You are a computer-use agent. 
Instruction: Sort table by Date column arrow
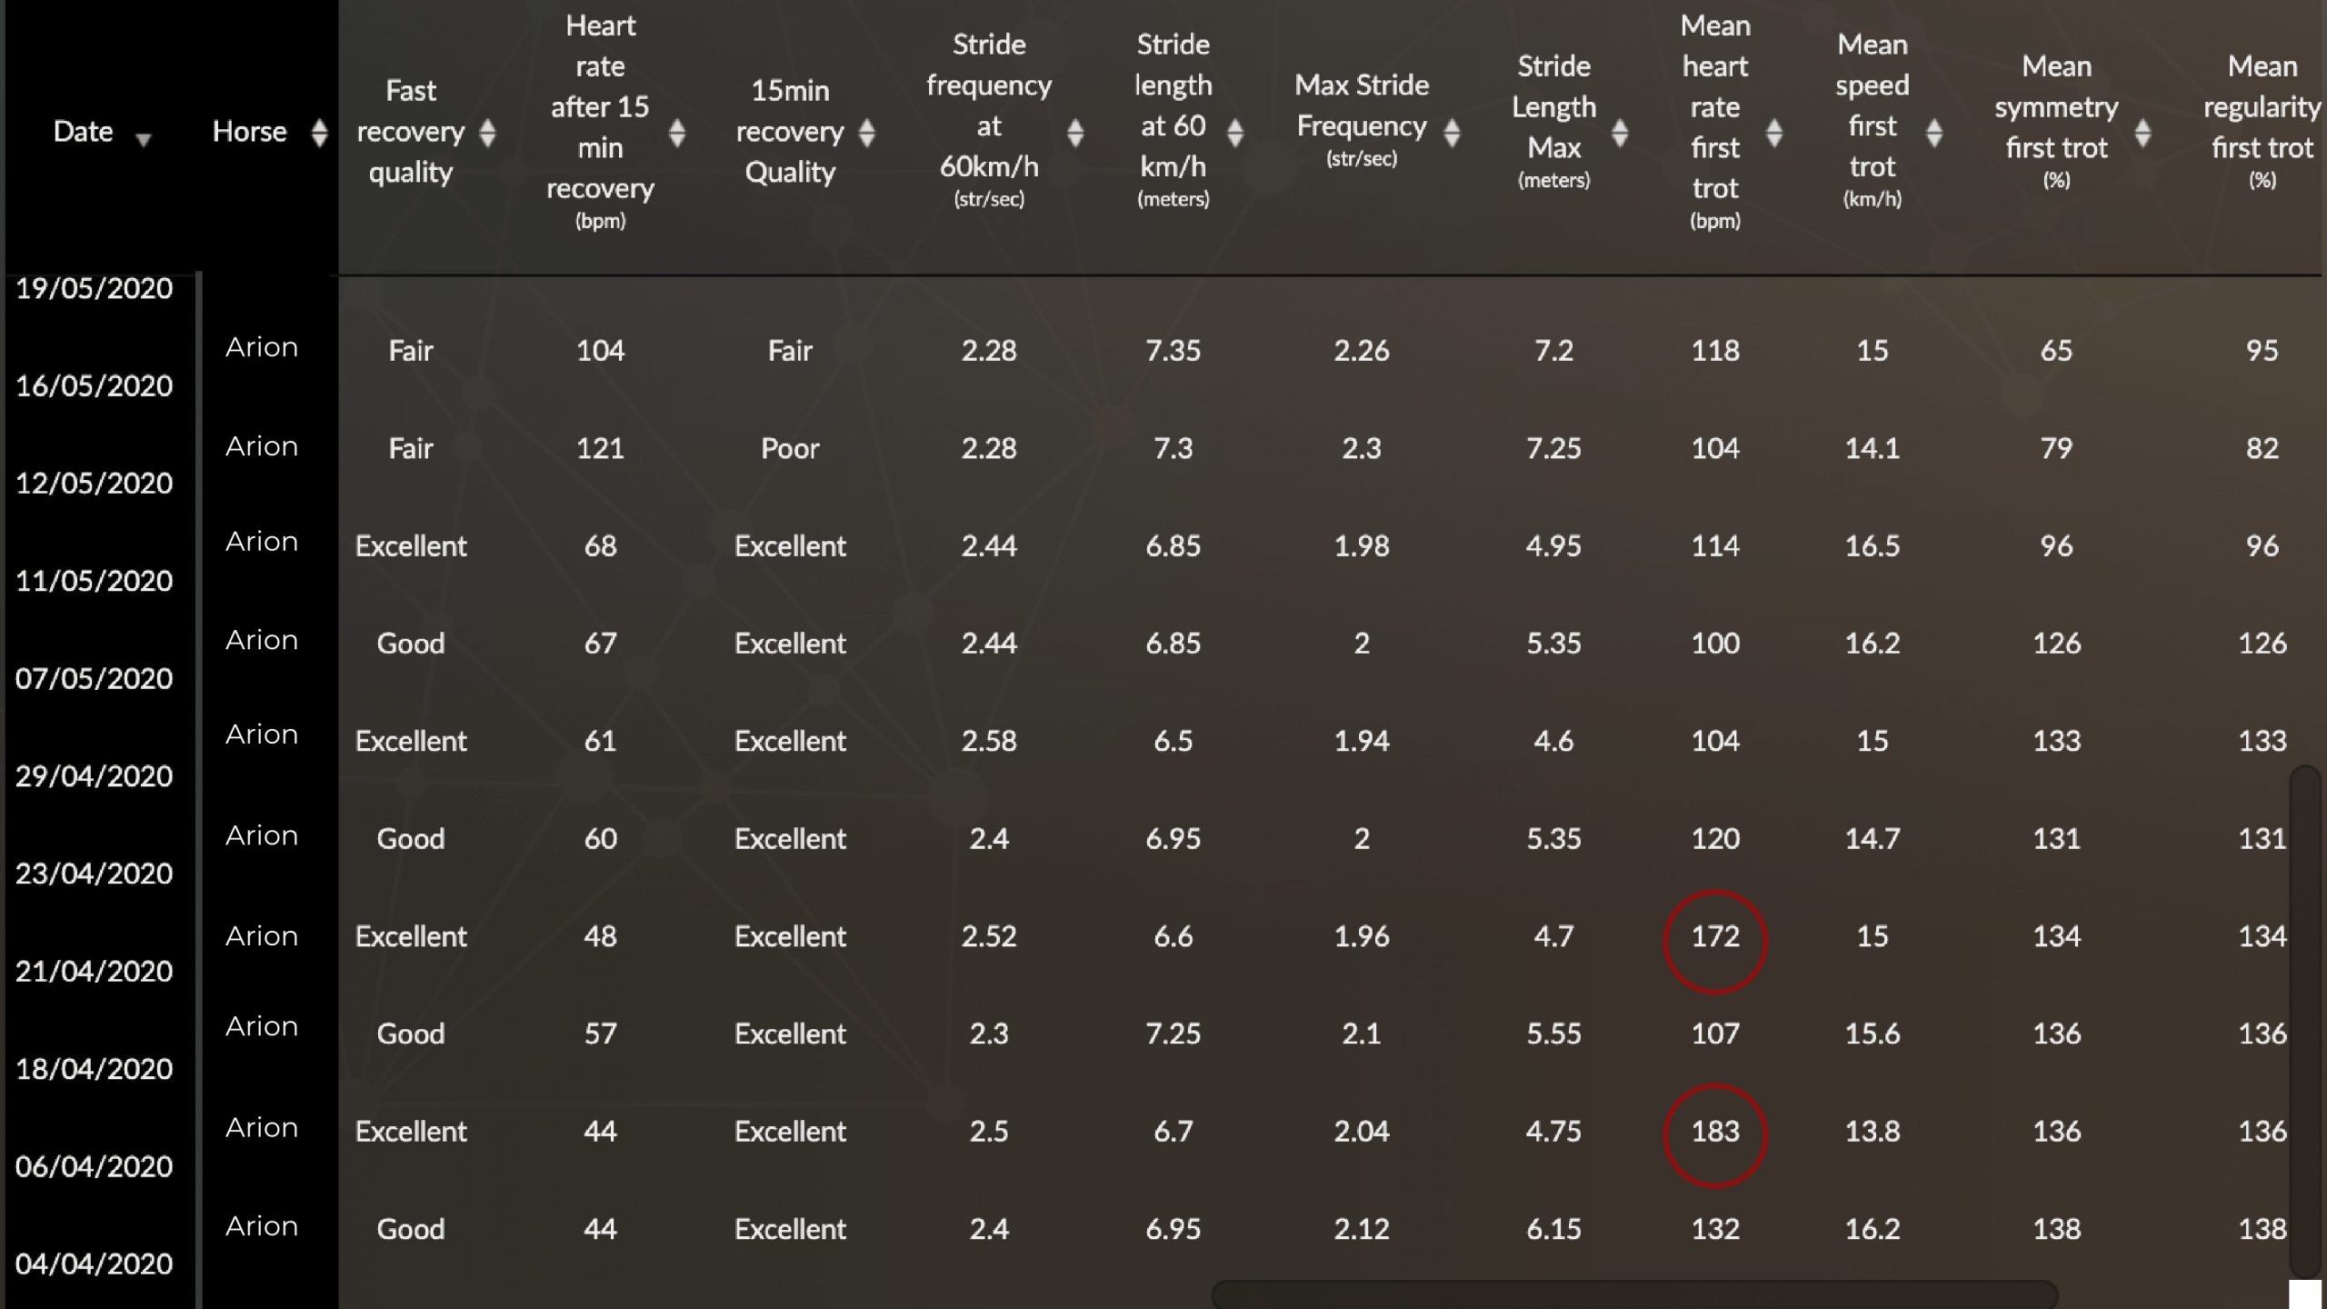[143, 139]
